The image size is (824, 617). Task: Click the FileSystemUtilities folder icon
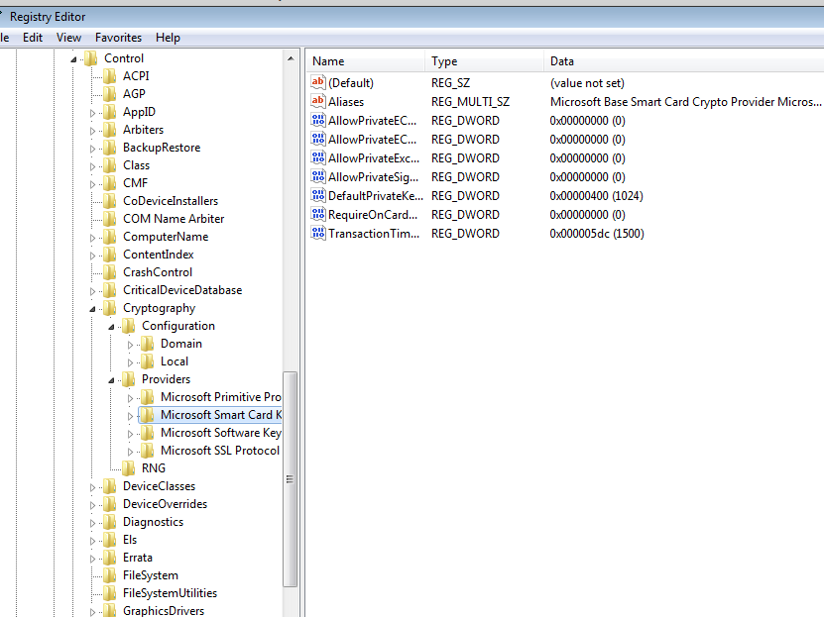(x=110, y=593)
